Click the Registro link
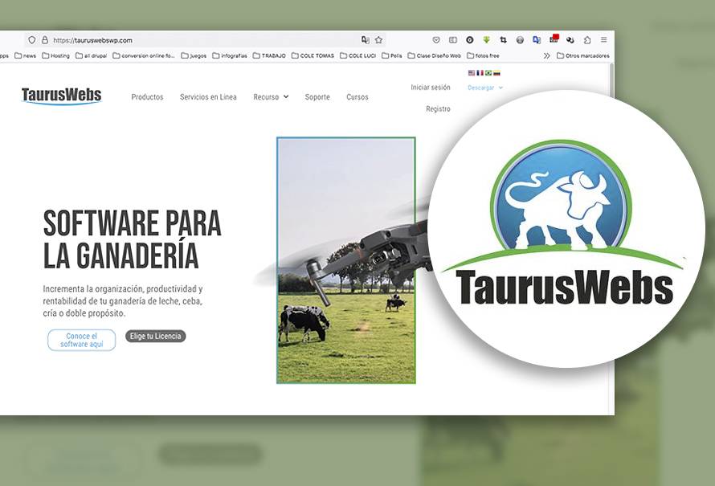This screenshot has height=486, width=715. (x=438, y=108)
